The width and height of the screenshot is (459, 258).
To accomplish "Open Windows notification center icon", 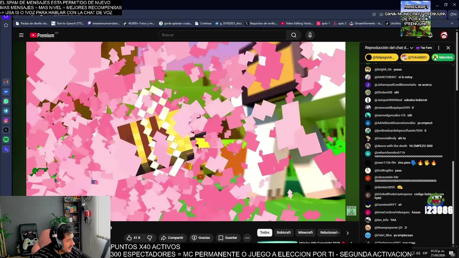I will pos(452,253).
